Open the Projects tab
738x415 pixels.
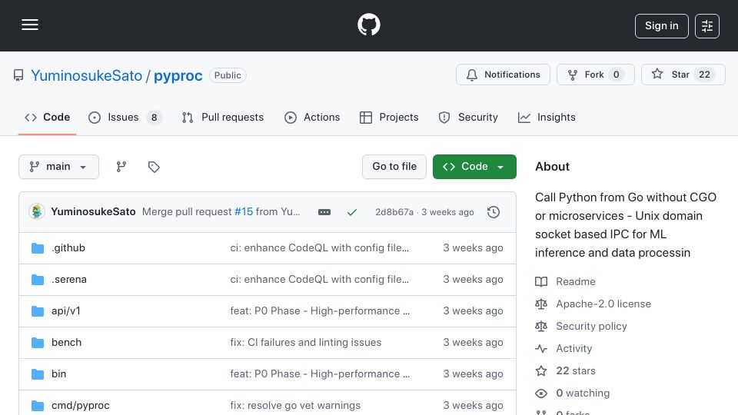(x=389, y=117)
